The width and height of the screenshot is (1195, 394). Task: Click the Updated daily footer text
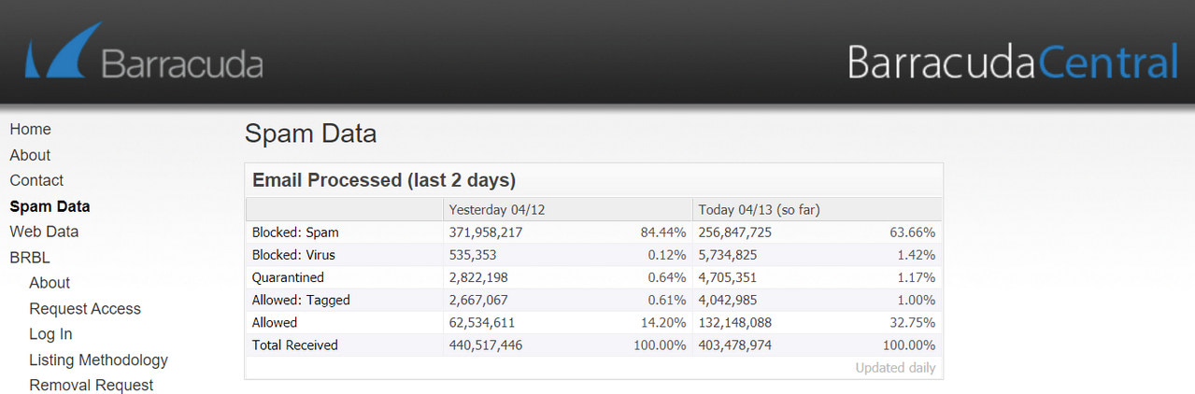tap(894, 368)
